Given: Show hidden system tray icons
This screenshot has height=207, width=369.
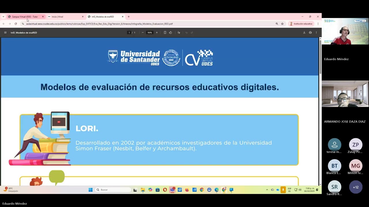Looking at the screenshot, I should [267, 190].
